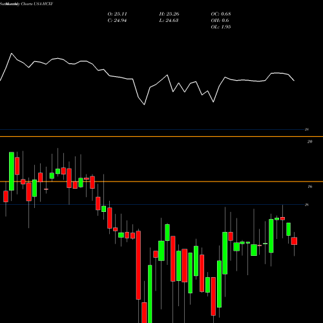
Task: Click the open price value O: 25.11
Action: pyautogui.click(x=117, y=14)
